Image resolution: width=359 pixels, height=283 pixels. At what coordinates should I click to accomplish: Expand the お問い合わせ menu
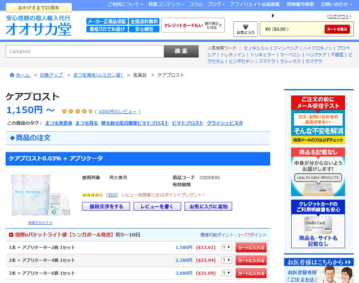tap(336, 4)
